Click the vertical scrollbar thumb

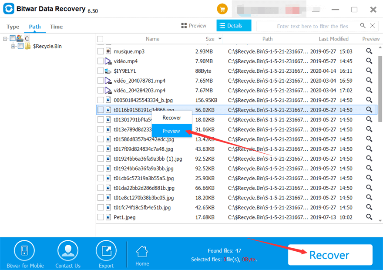click(x=380, y=89)
